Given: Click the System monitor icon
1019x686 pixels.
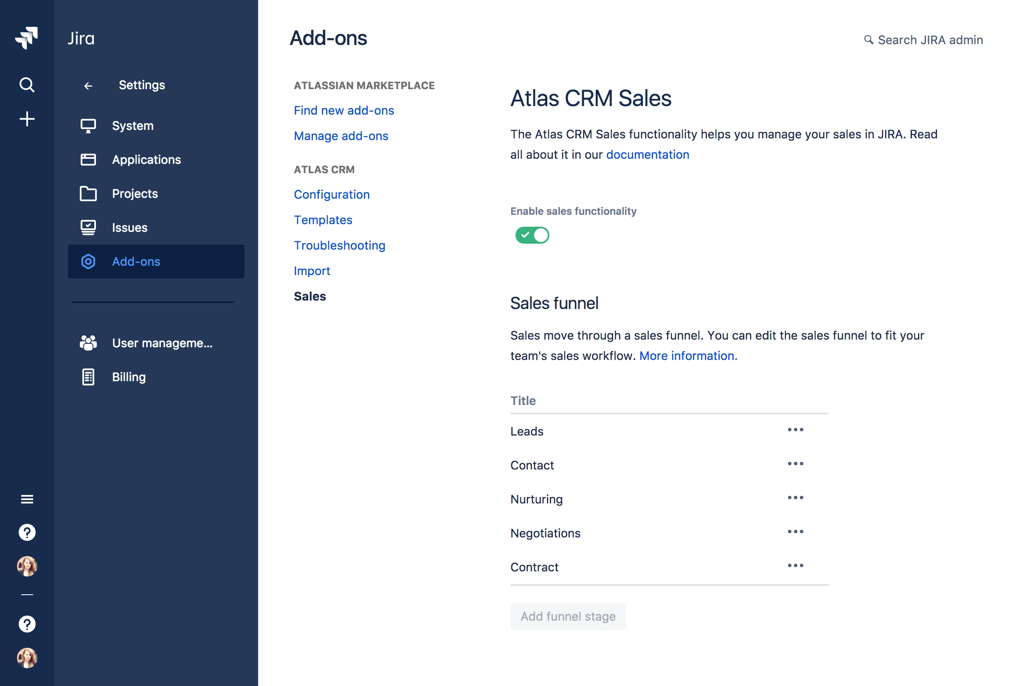Looking at the screenshot, I should coord(88,126).
